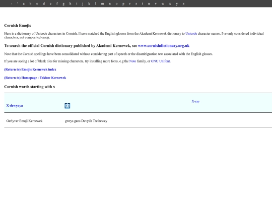The width and height of the screenshot is (272, 204).
Task: Go to words starting with 'p'
Action: pyautogui.click(x=123, y=4)
